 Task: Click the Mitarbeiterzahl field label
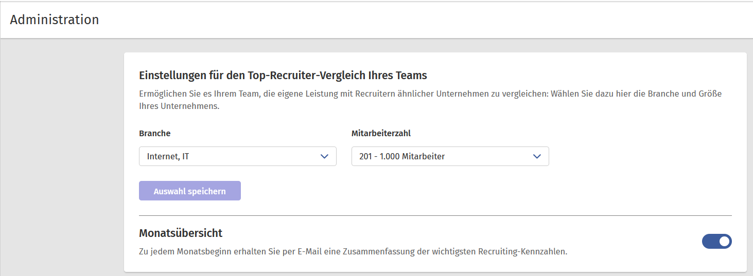(381, 133)
